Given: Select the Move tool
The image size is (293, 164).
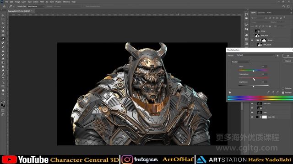Looking at the screenshot, I should pyautogui.click(x=3, y=15).
